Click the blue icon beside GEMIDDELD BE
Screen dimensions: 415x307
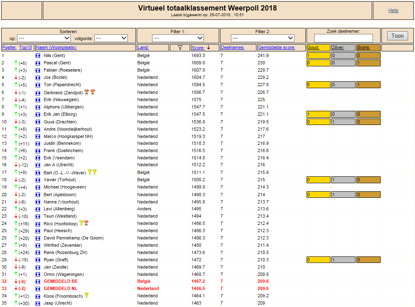tap(38, 282)
